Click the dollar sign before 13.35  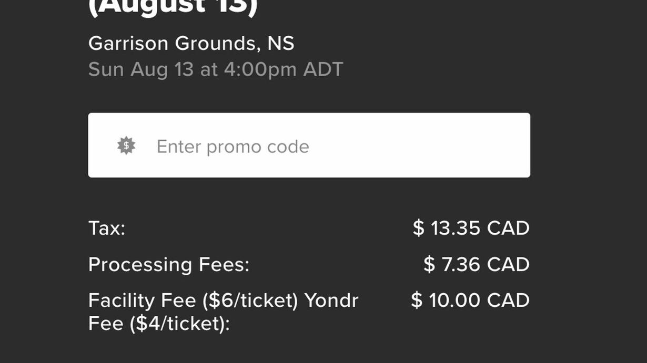coord(418,228)
